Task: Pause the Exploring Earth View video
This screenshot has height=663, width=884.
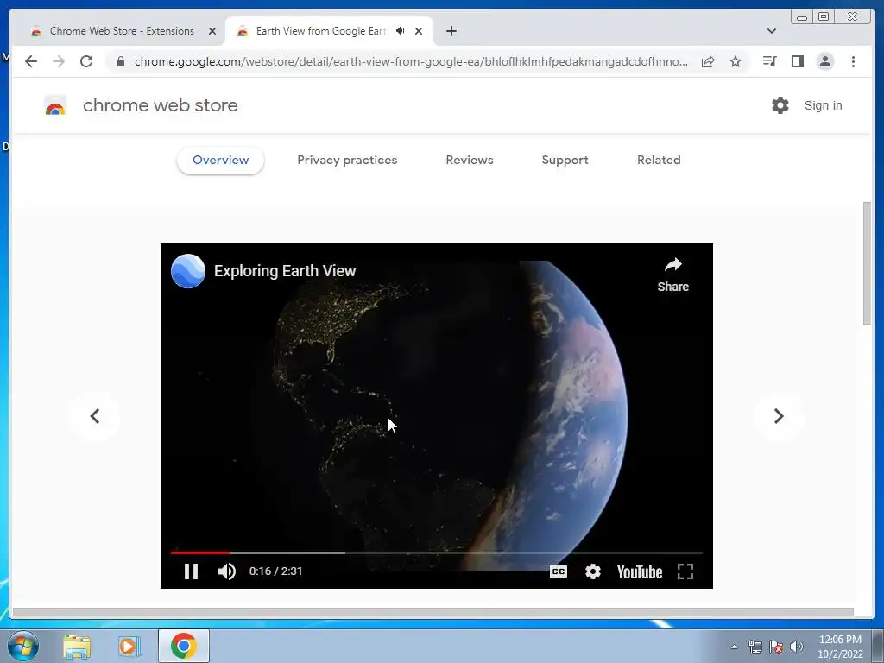Action: pyautogui.click(x=191, y=571)
